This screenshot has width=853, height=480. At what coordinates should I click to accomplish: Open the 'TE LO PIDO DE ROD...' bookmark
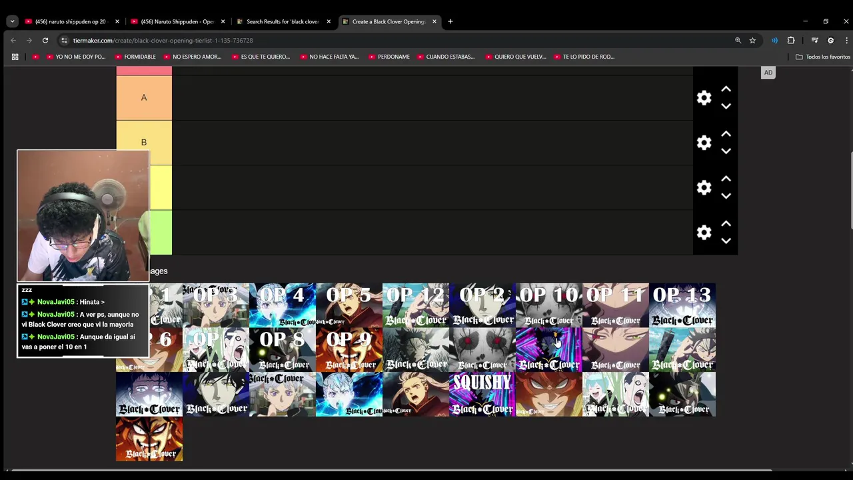(x=584, y=57)
